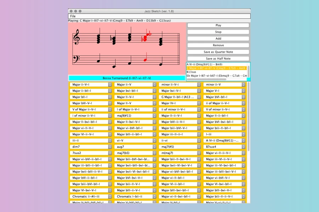Open G Major II-bII-I (A13 ... dropdown
This screenshot has width=319, height=212.
click(x=180, y=97)
